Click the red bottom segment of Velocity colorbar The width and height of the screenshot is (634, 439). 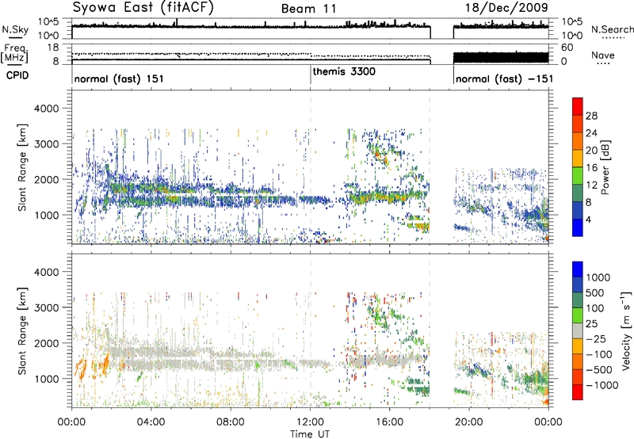[578, 392]
